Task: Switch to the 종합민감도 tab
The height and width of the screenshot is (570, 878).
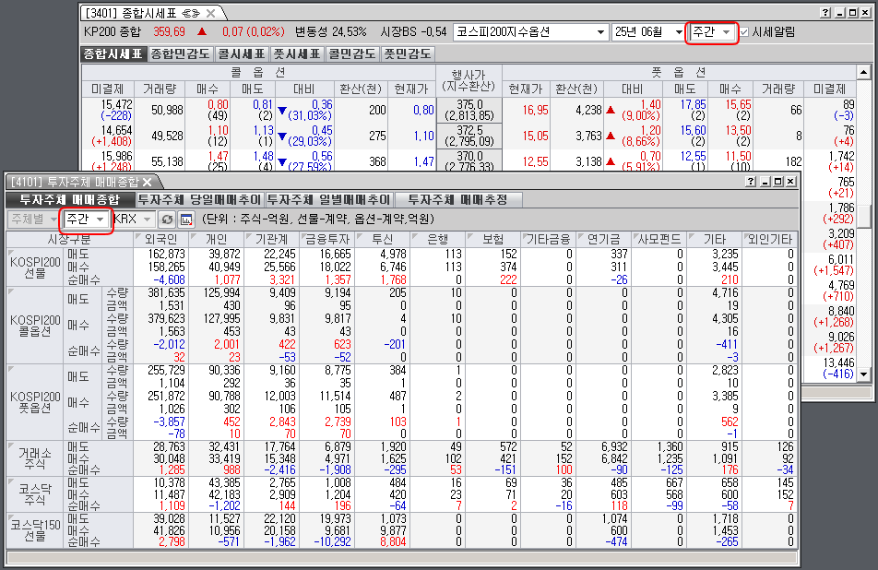Action: pos(182,54)
